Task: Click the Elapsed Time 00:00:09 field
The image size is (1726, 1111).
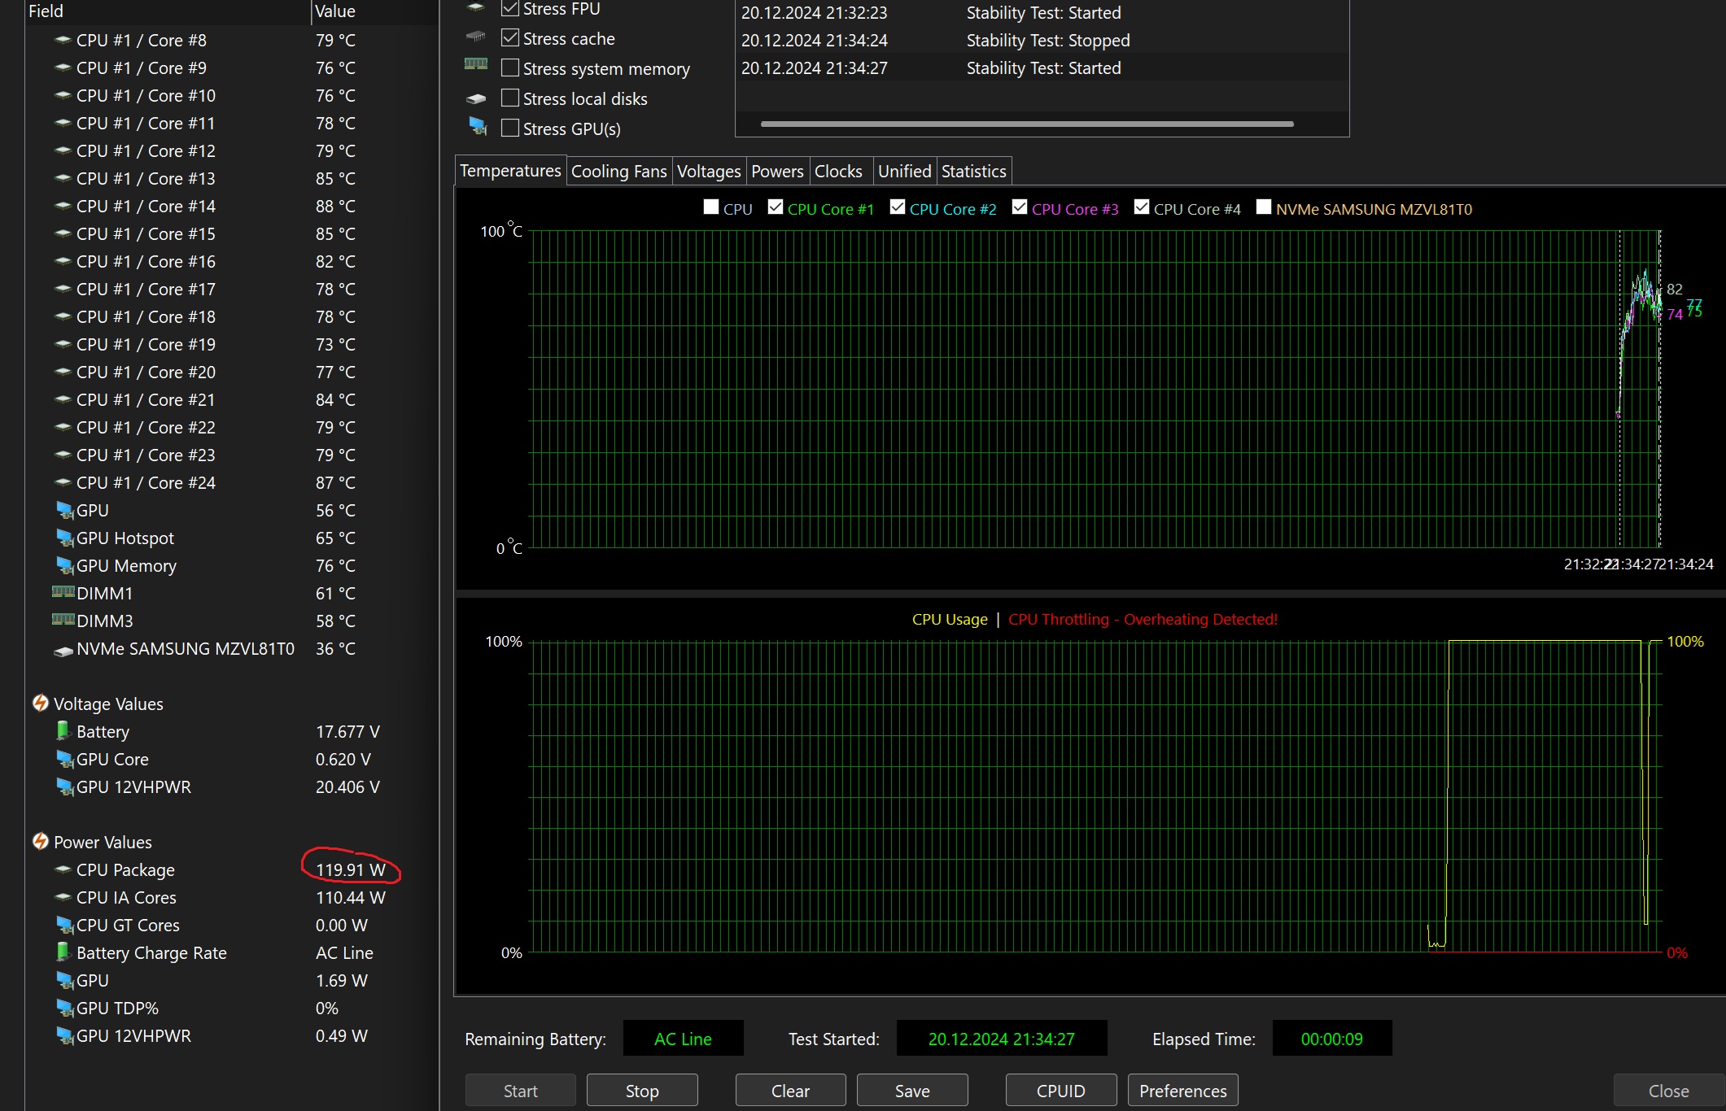Action: [x=1331, y=1038]
